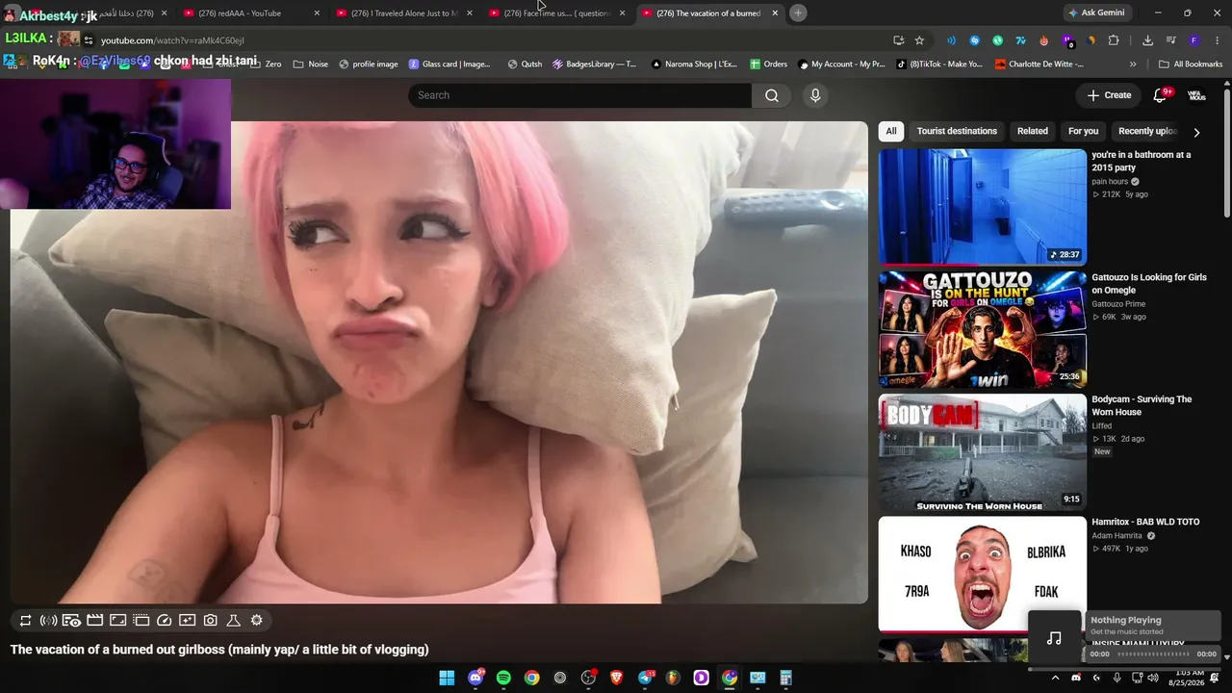1232x693 pixels.
Task: Select the Related filter chip
Action: point(1033,131)
